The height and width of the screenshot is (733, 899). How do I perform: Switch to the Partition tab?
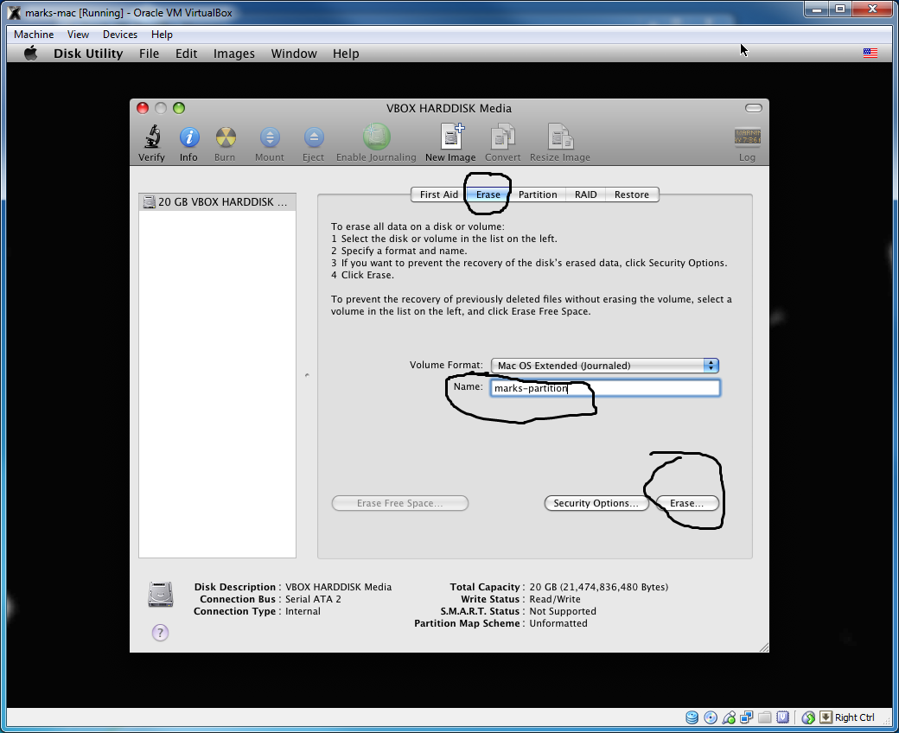538,194
